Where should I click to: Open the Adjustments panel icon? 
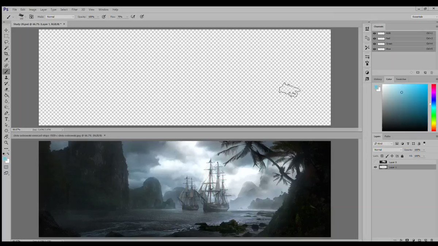click(x=367, y=73)
